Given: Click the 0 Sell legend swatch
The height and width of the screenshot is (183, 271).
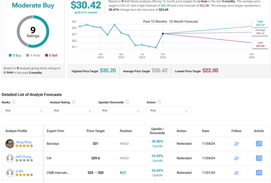Looking at the screenshot, I should tap(47, 55).
